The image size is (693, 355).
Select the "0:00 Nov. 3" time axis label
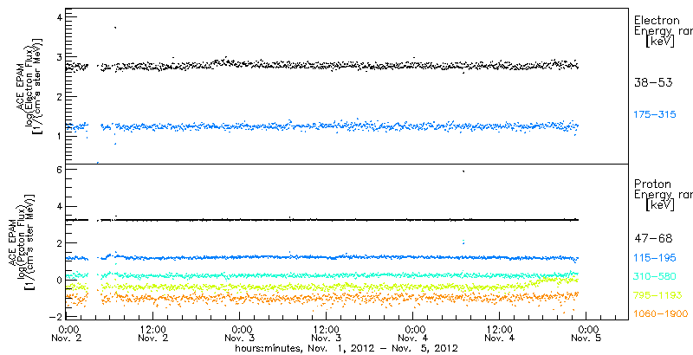239,334
